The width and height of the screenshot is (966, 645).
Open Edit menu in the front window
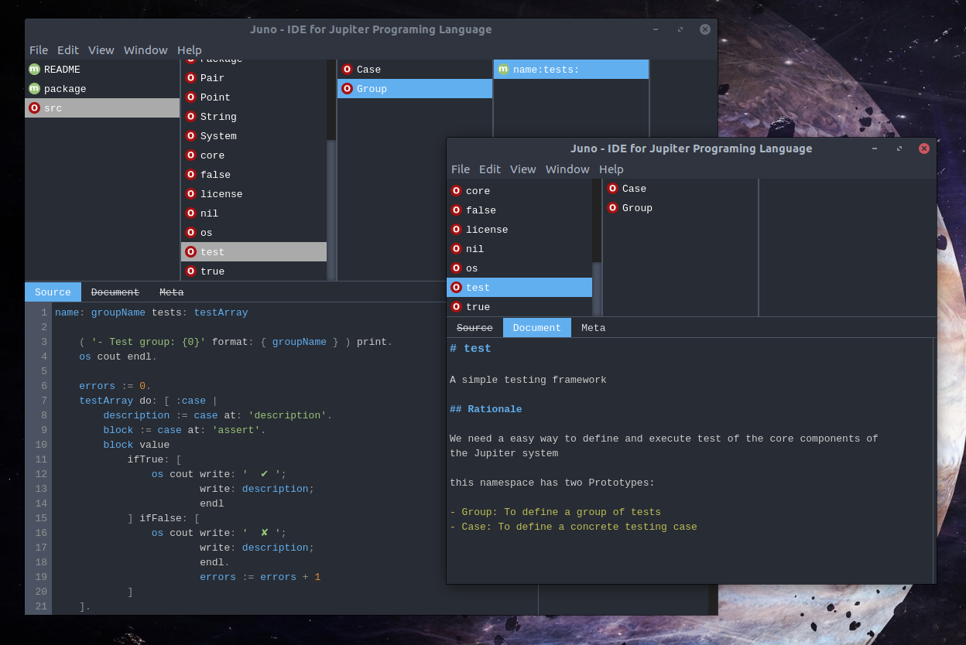(490, 169)
